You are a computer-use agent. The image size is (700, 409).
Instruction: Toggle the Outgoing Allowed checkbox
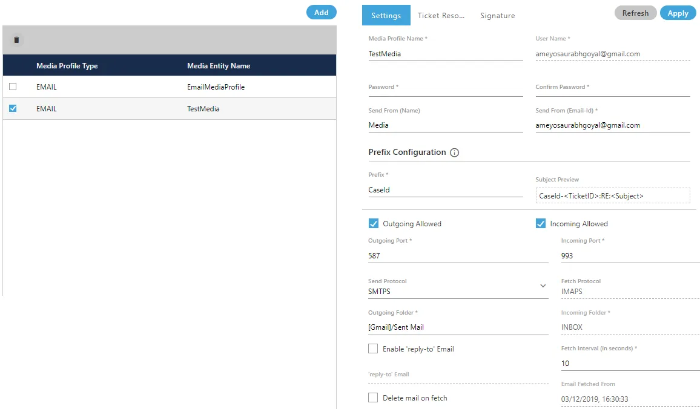pos(373,223)
